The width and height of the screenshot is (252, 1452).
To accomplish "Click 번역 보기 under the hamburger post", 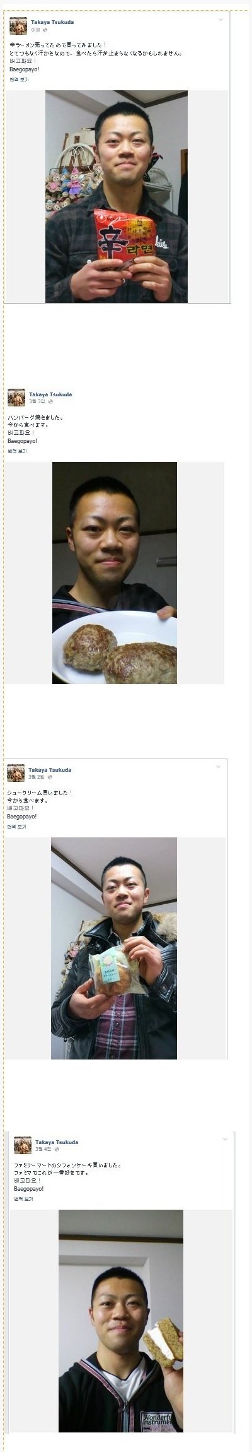I will 17,451.
